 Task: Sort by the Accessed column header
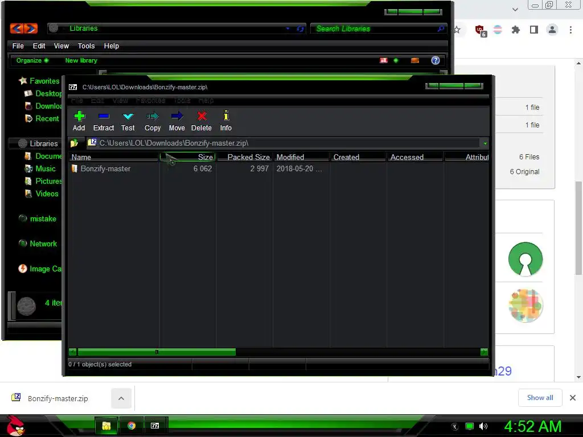click(415, 157)
